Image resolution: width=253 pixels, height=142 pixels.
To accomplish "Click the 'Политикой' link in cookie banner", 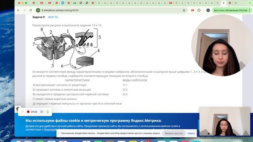I will click(50, 129).
